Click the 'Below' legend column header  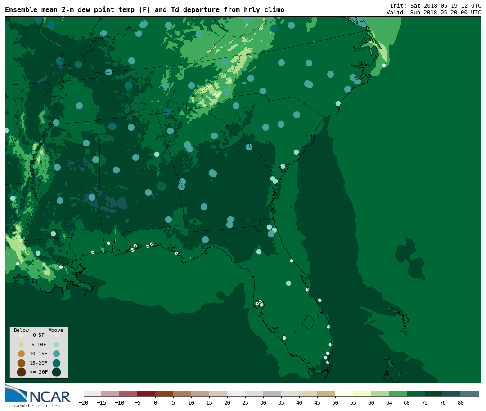tap(22, 330)
